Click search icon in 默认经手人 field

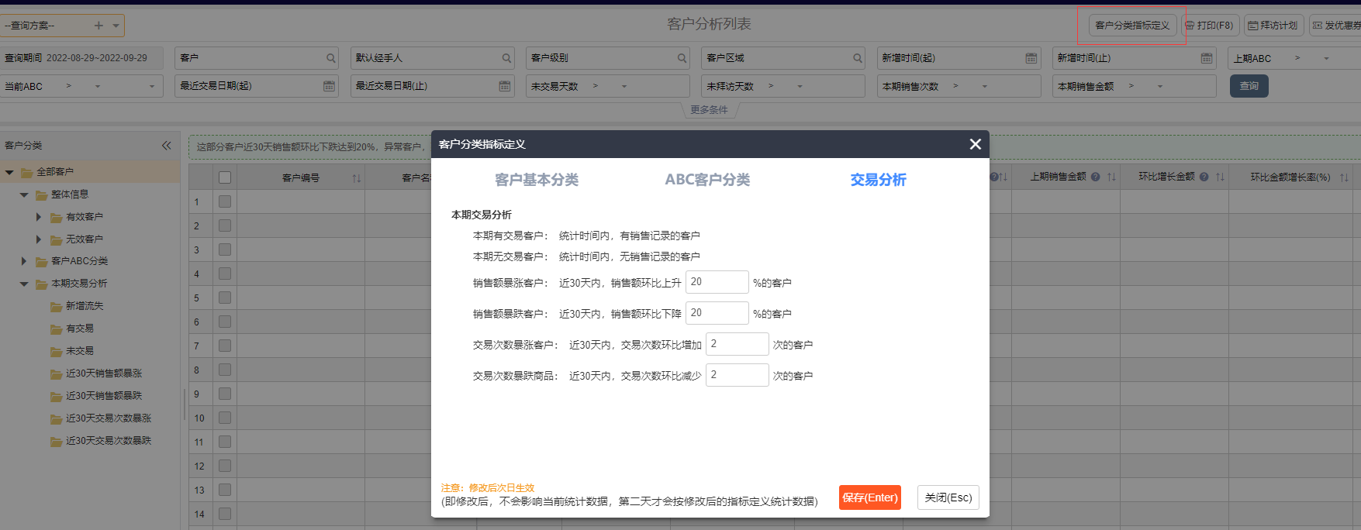506,58
